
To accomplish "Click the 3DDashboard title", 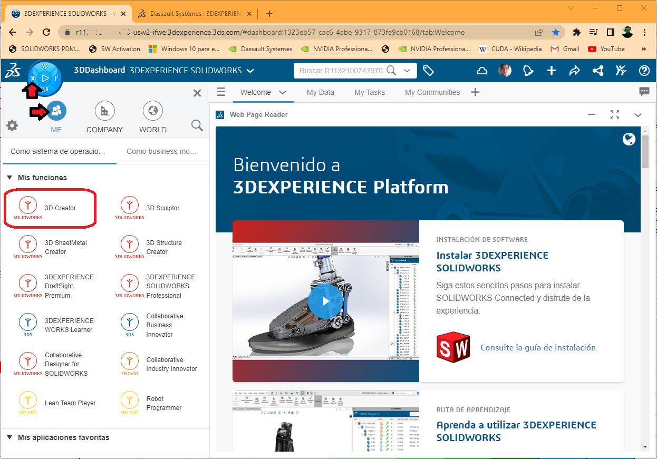I will [100, 70].
